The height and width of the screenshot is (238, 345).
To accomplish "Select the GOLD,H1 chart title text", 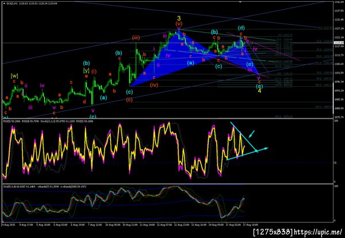I will coord(11,4).
